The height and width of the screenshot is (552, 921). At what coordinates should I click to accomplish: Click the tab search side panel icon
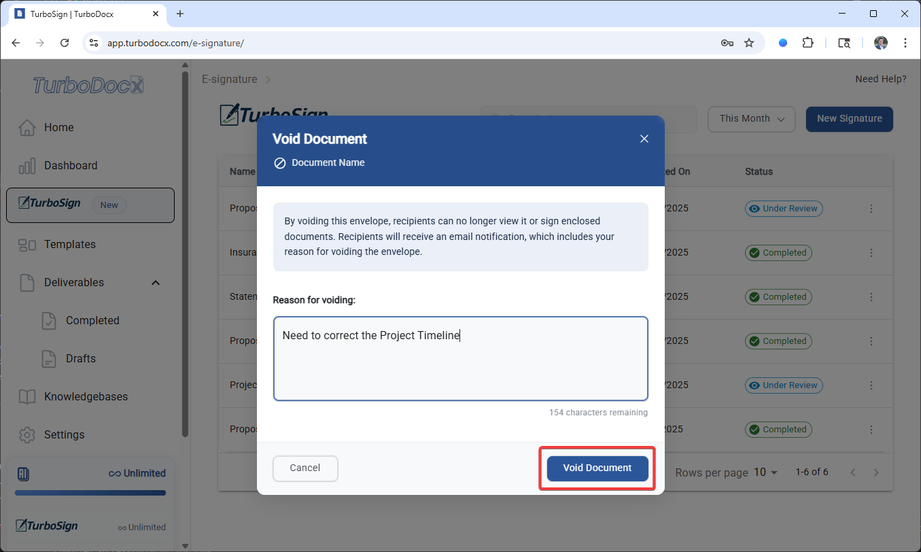(844, 43)
